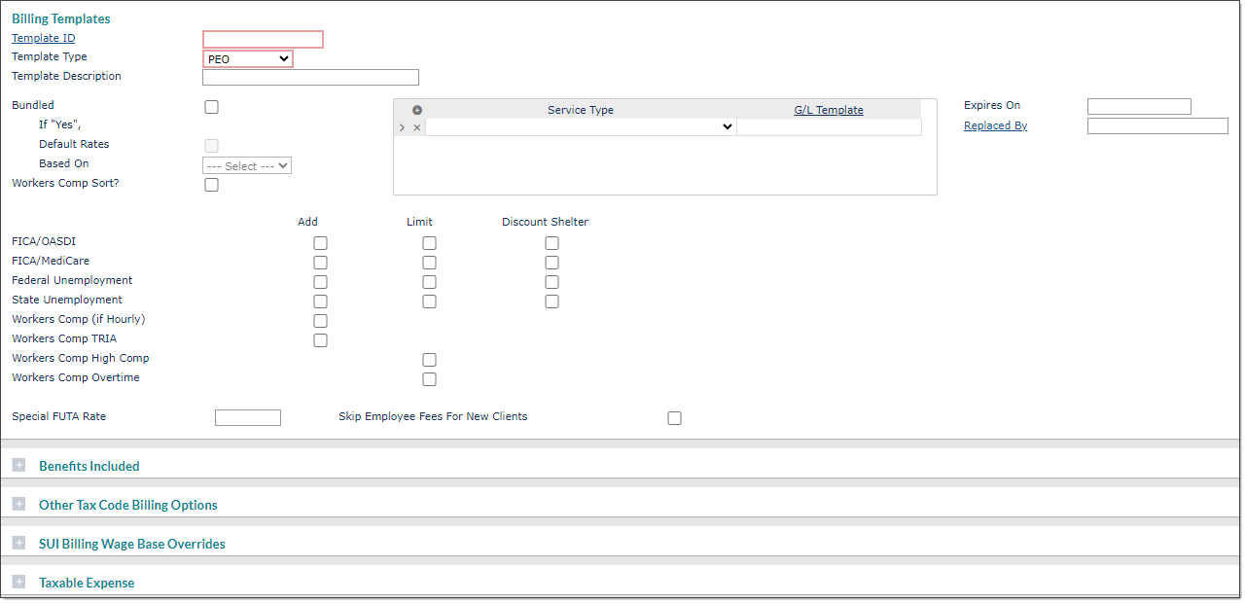Click the plus icon beside Benefits Included

18,465
